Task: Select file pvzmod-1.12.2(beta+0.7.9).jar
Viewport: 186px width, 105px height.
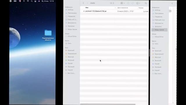Action: pyautogui.click(x=96, y=11)
